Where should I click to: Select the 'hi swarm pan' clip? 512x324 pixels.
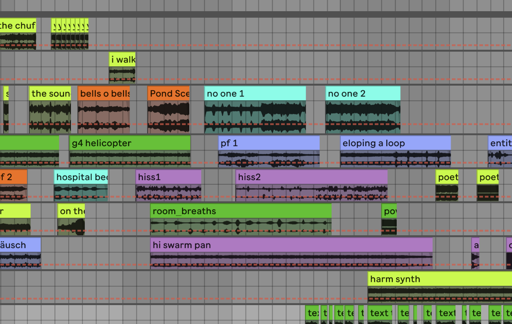pos(291,245)
